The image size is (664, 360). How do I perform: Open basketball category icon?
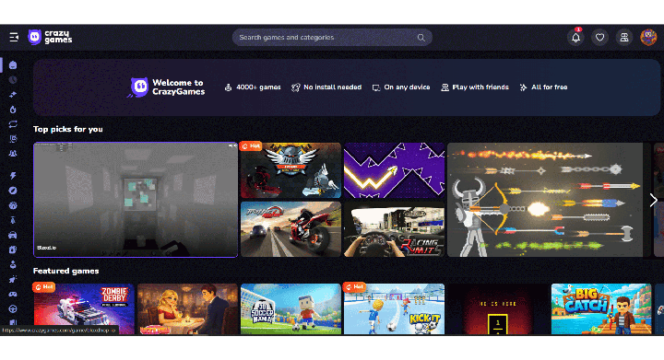coord(13,205)
